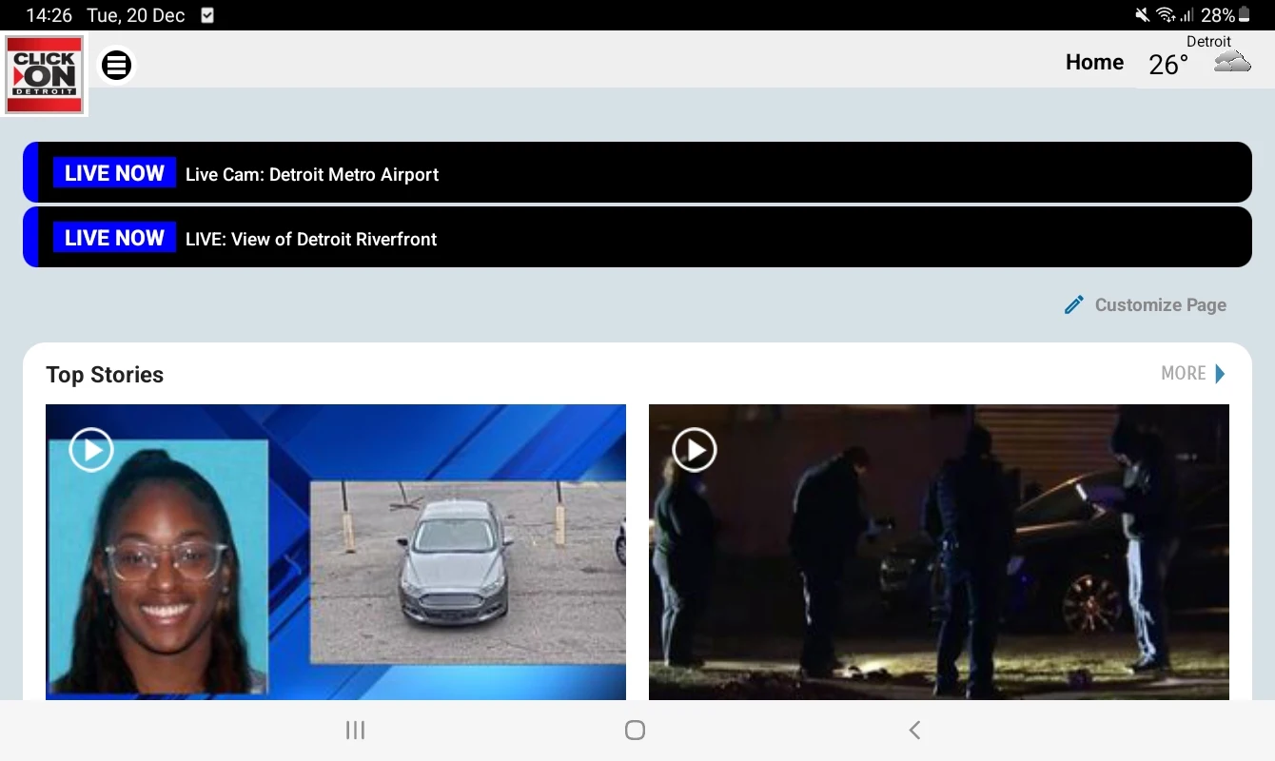Open the recent apps overview button
Image resolution: width=1275 pixels, height=761 pixels.
[355, 730]
